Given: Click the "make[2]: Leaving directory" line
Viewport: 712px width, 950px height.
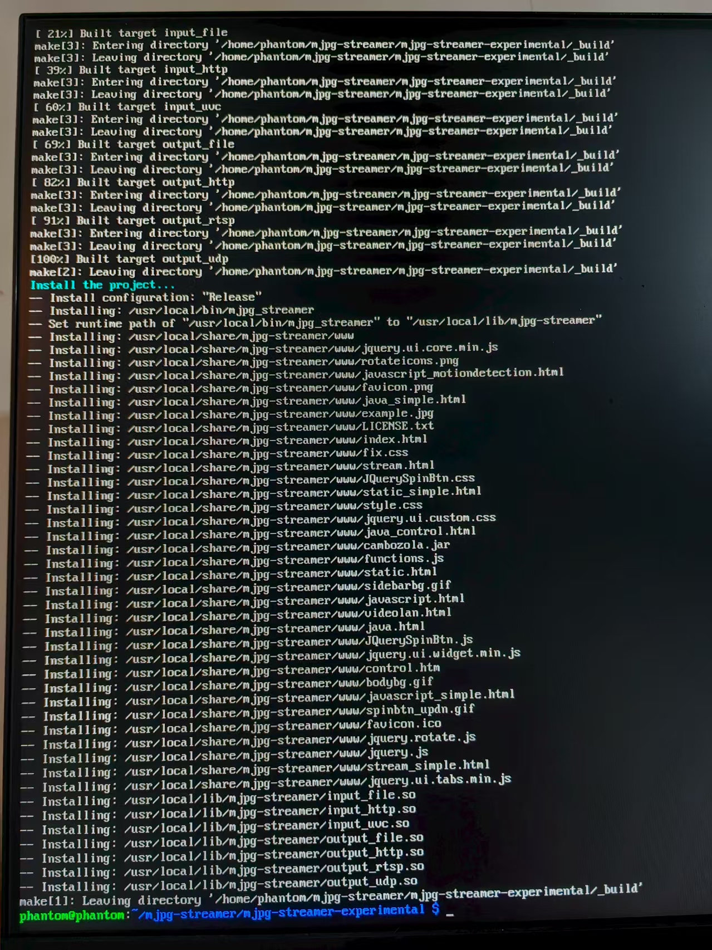Looking at the screenshot, I should point(323,271).
